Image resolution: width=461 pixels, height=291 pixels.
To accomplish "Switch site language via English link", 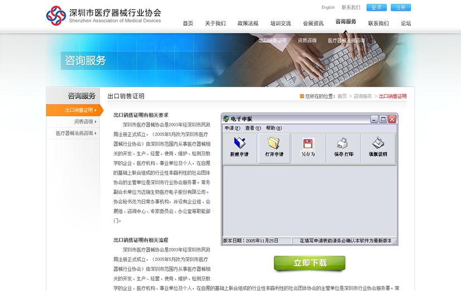I will pos(328,8).
